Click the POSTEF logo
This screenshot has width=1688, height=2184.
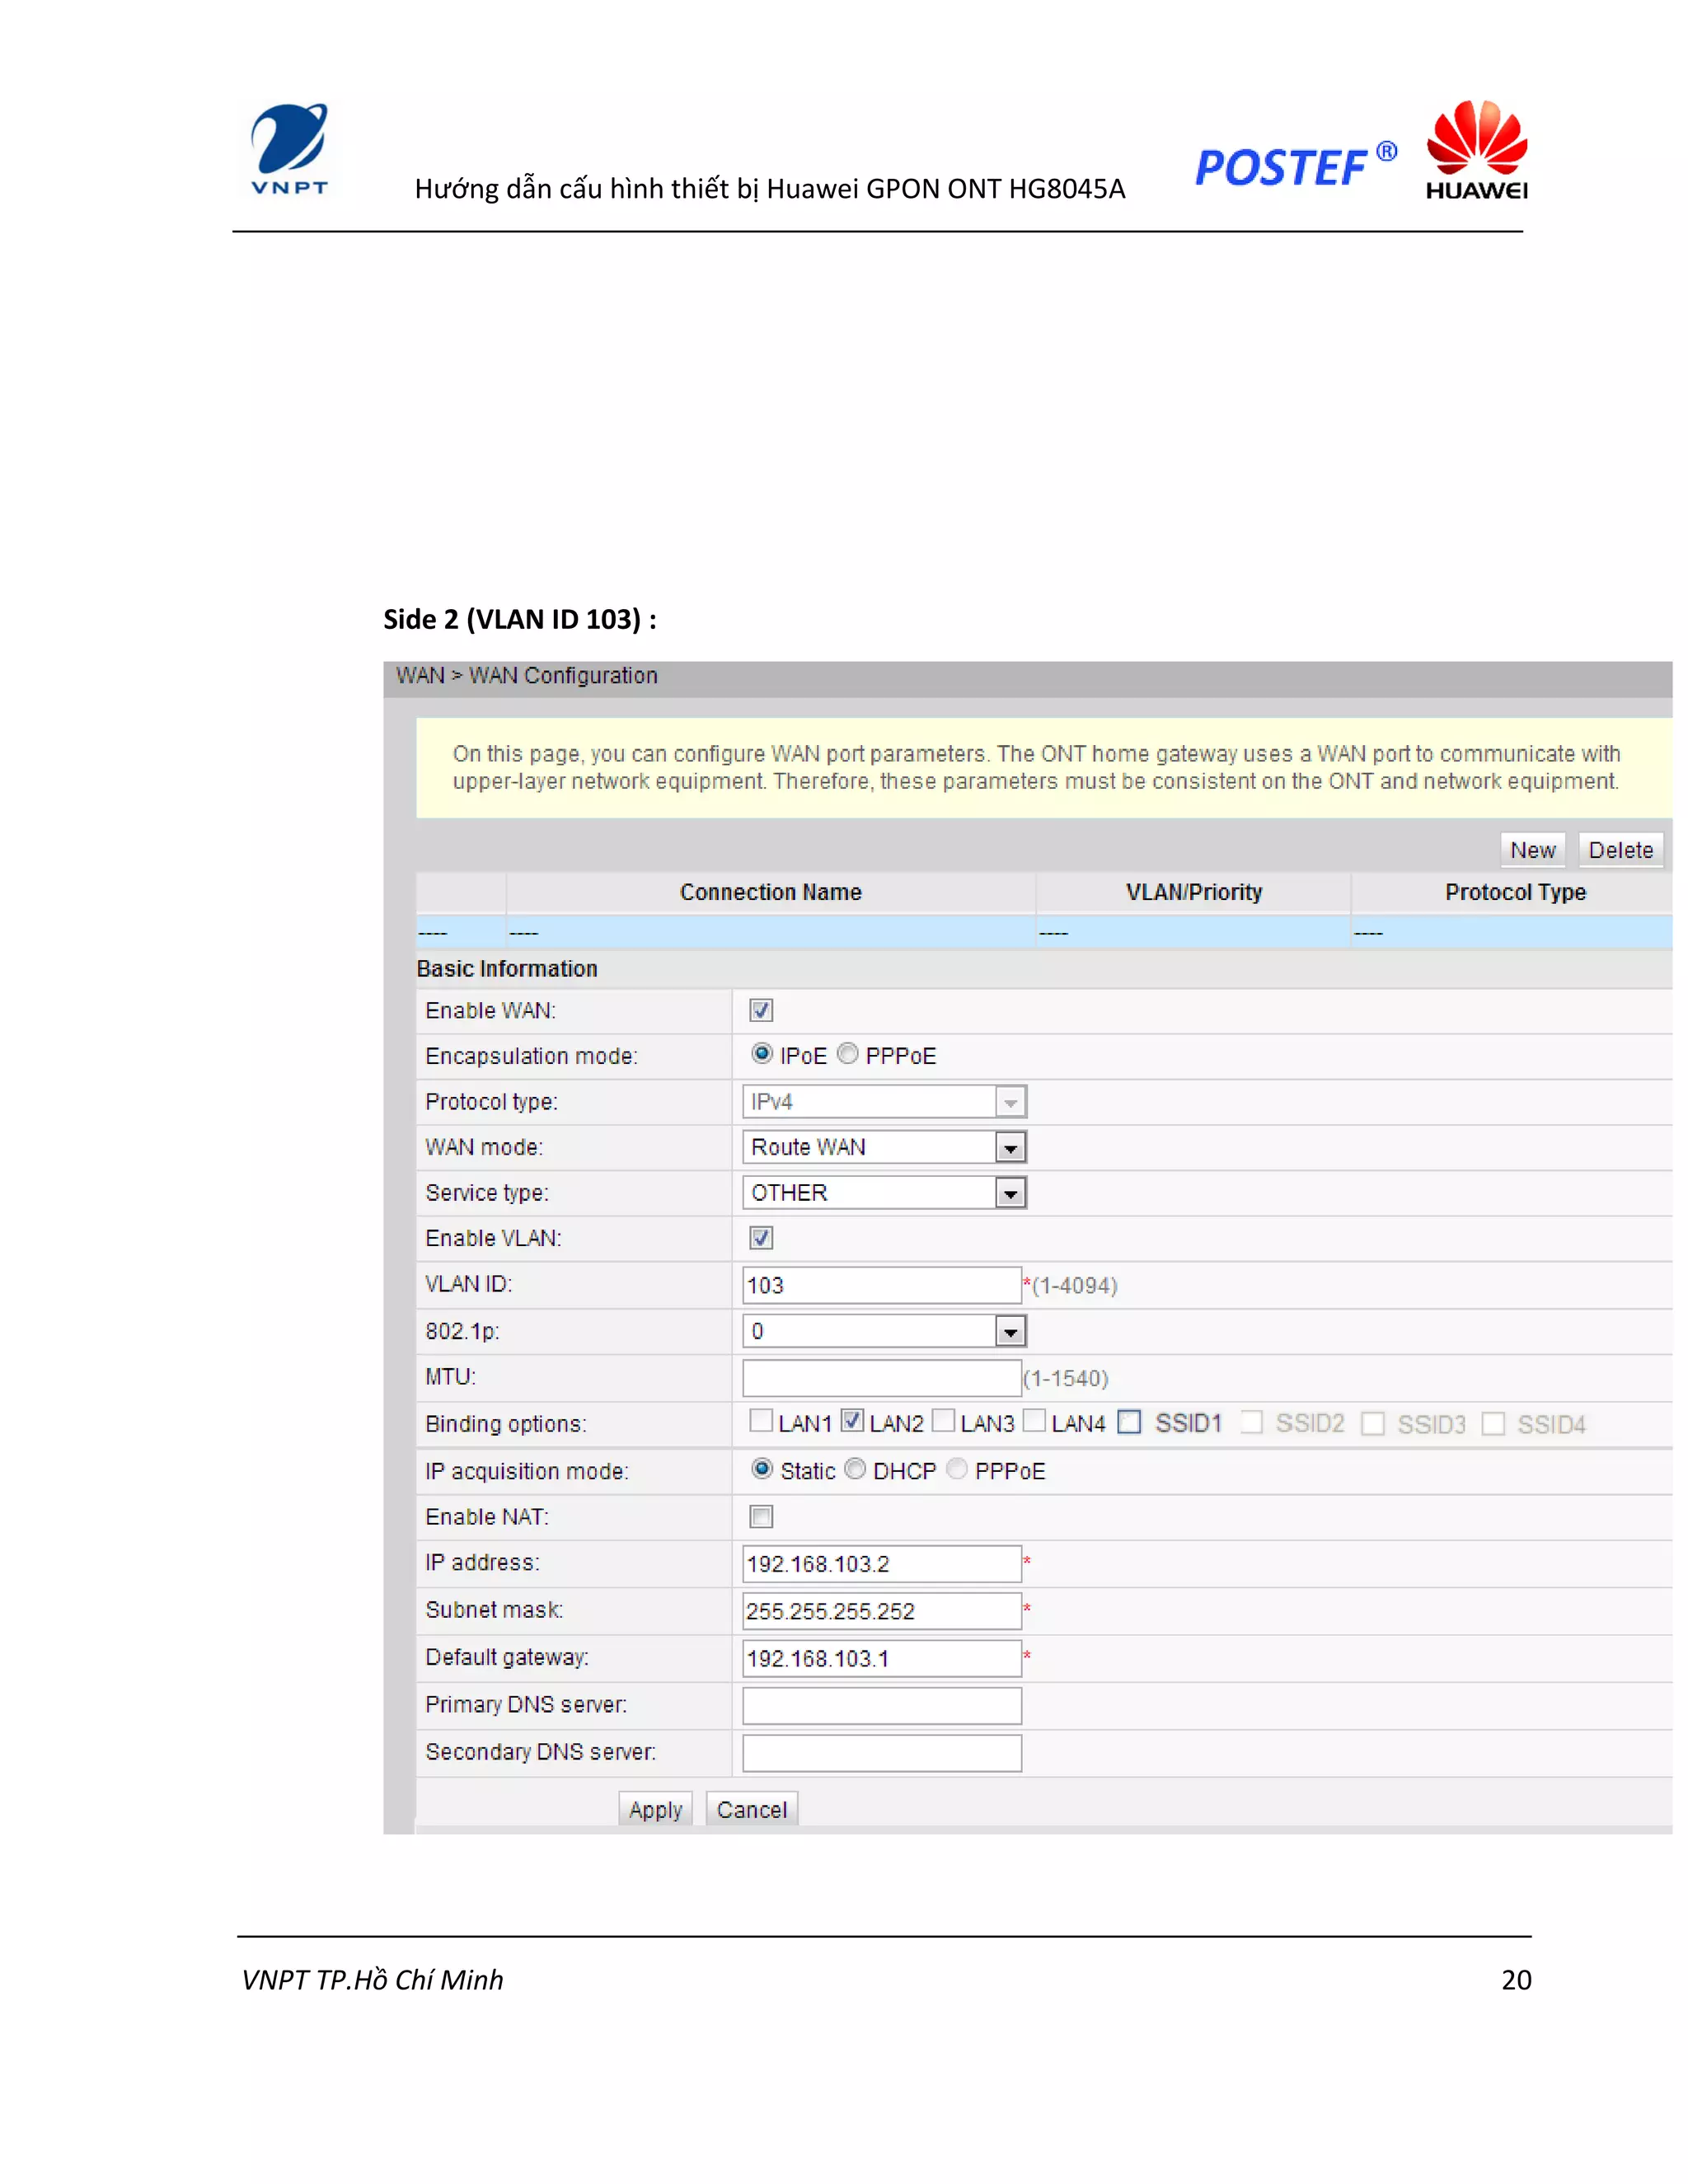pos(1296,165)
